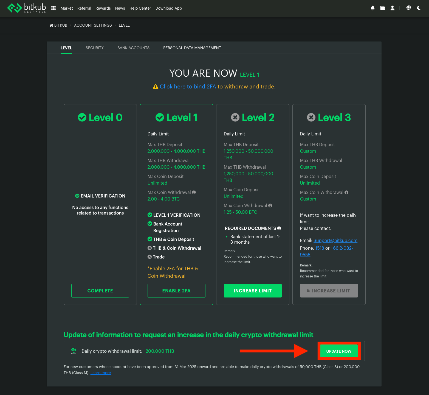Click Level 2 Max Coin Deposit 'Unlimited' value

coord(234,196)
